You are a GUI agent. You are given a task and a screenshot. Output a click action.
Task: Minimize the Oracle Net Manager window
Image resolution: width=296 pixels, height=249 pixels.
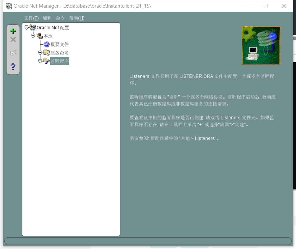coord(248,6)
